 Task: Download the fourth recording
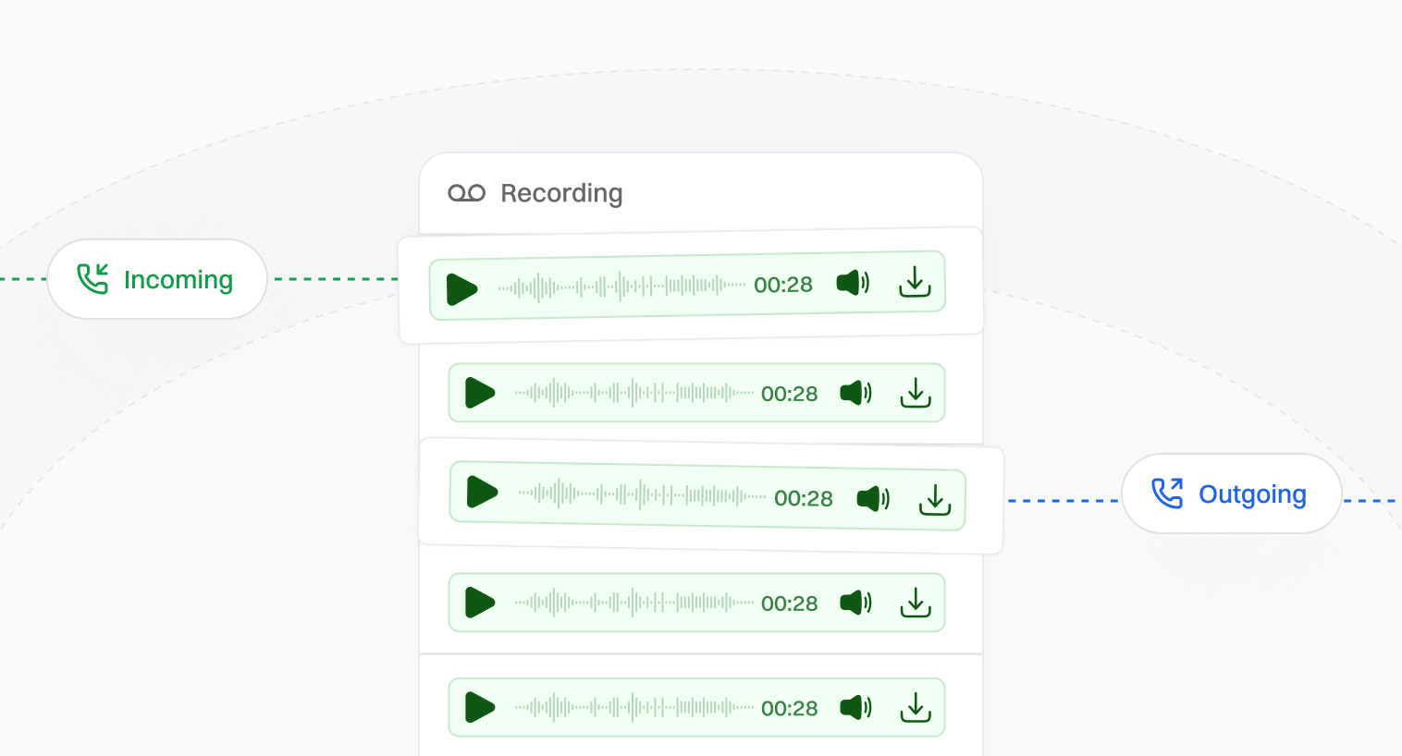coord(916,603)
